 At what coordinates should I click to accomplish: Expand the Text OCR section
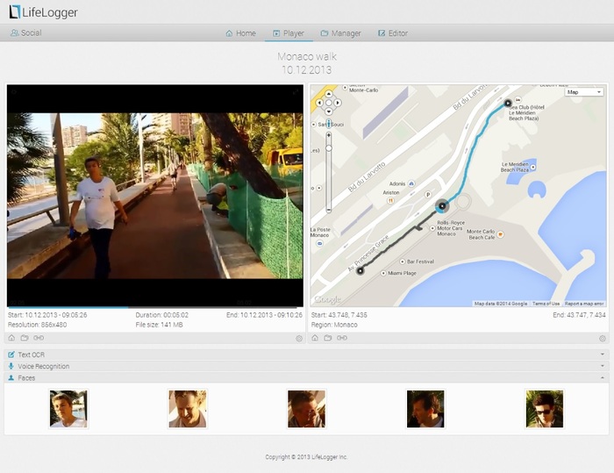tap(306, 355)
